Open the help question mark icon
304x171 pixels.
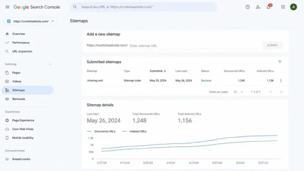point(247,7)
